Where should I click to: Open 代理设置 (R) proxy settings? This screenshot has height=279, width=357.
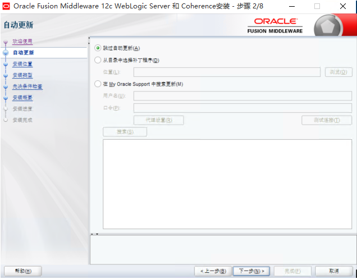click(159, 120)
